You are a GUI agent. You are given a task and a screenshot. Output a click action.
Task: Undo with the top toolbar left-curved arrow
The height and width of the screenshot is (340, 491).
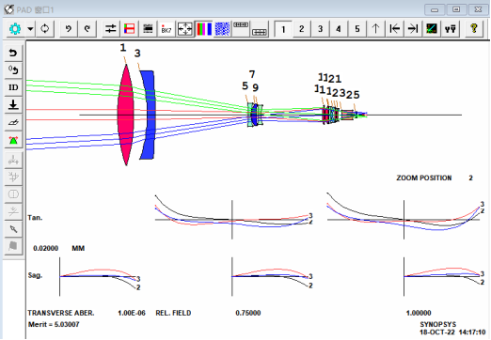69,29
